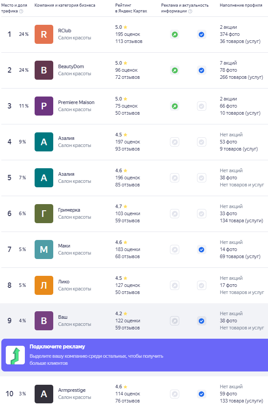Open the BeautyDom company name

(71, 66)
